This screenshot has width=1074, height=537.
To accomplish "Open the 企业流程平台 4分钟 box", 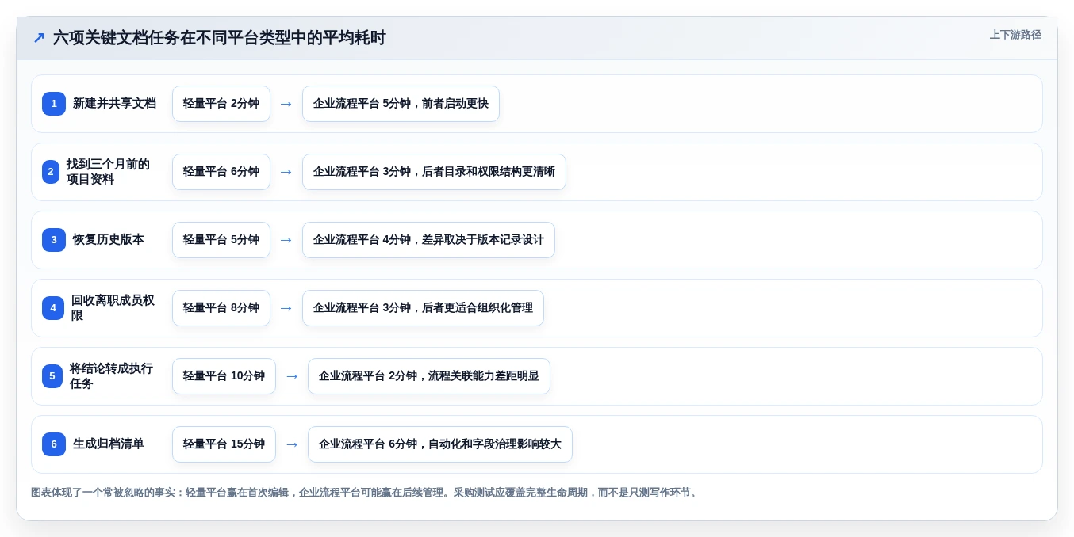I will coord(428,240).
